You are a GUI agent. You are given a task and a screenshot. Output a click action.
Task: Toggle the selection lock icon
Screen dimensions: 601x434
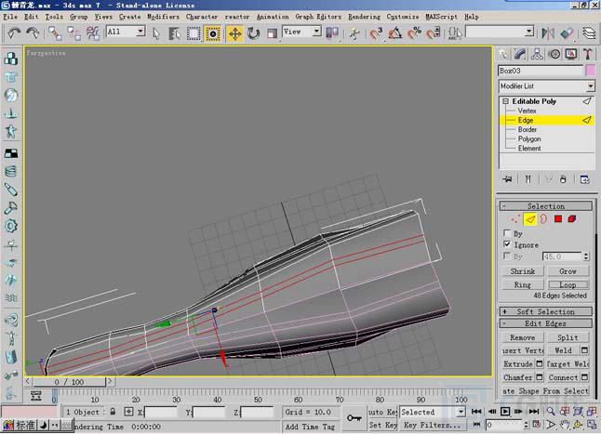[113, 412]
